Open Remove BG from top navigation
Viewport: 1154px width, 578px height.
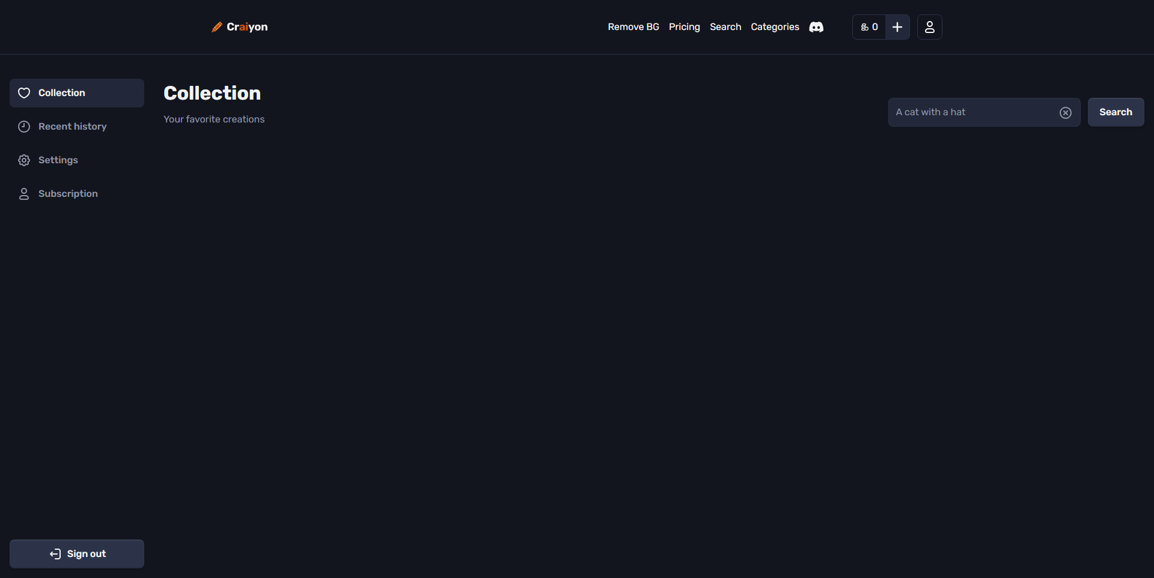(633, 27)
